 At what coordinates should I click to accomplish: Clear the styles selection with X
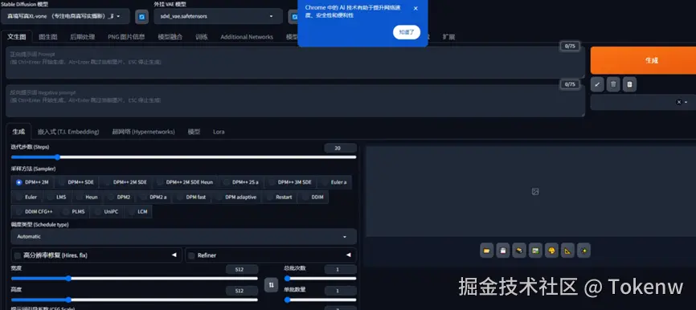(678, 102)
